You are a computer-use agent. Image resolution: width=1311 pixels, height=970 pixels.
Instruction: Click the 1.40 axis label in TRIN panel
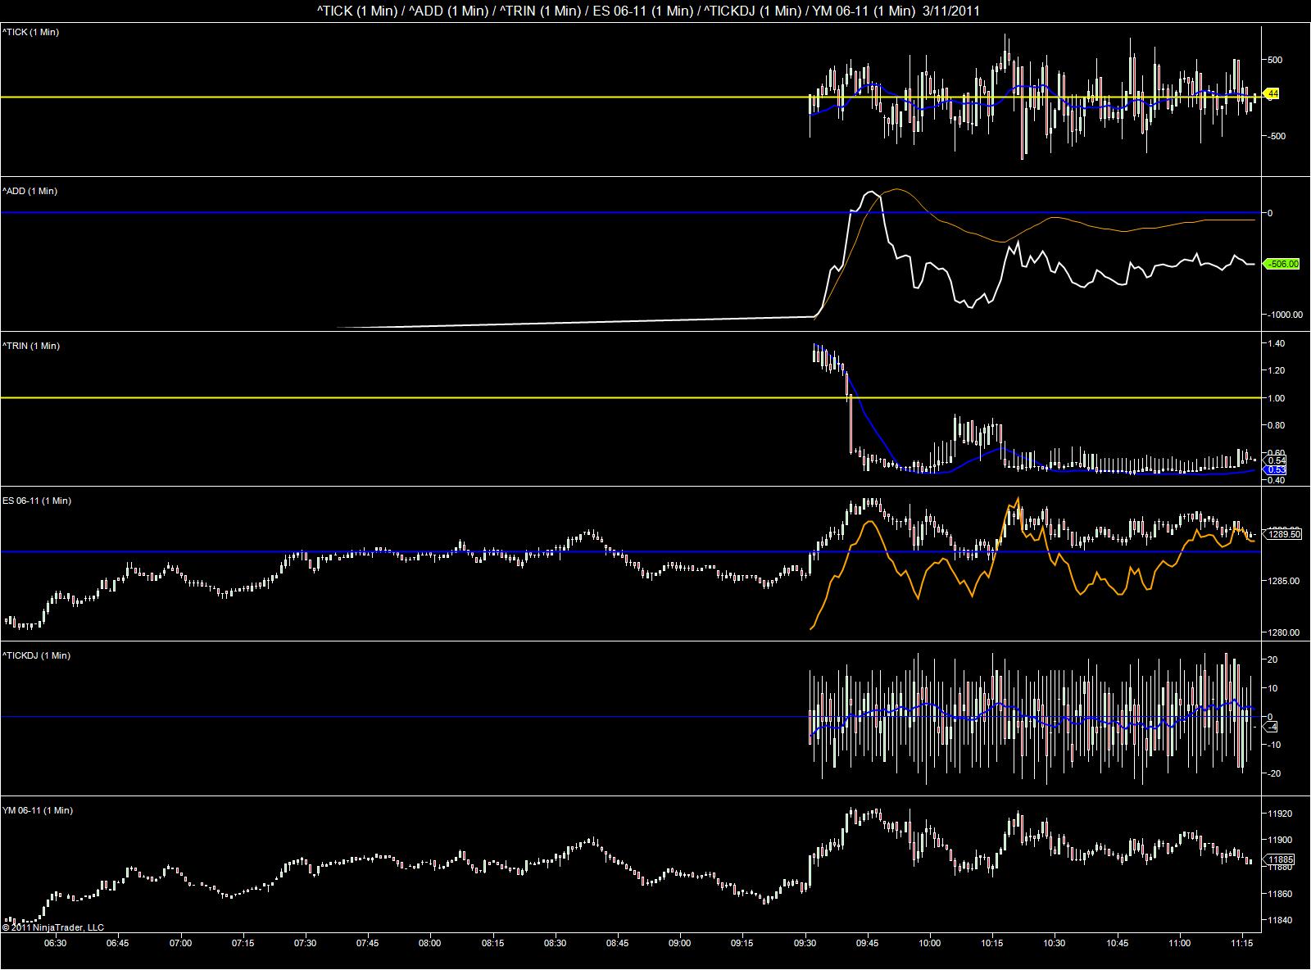1278,343
